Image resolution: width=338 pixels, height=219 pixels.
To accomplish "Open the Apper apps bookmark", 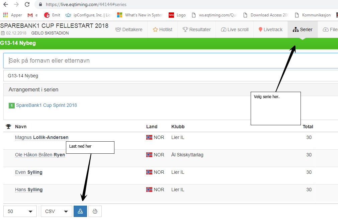I will pos(13,15).
